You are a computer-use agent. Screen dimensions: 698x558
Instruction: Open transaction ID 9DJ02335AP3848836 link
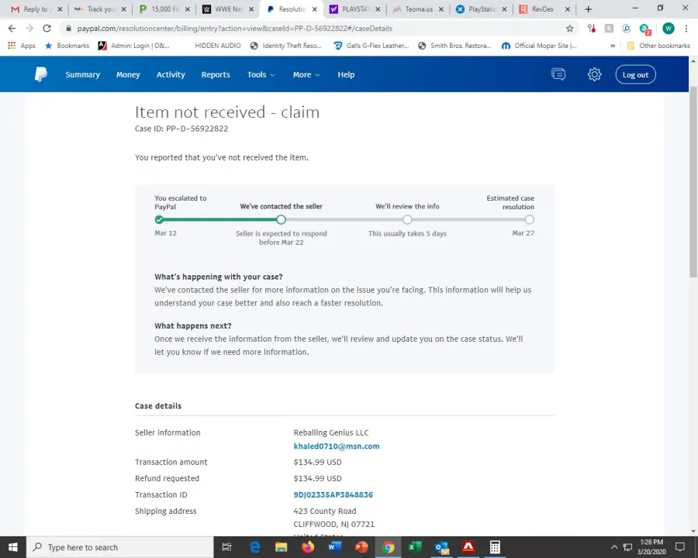click(333, 494)
